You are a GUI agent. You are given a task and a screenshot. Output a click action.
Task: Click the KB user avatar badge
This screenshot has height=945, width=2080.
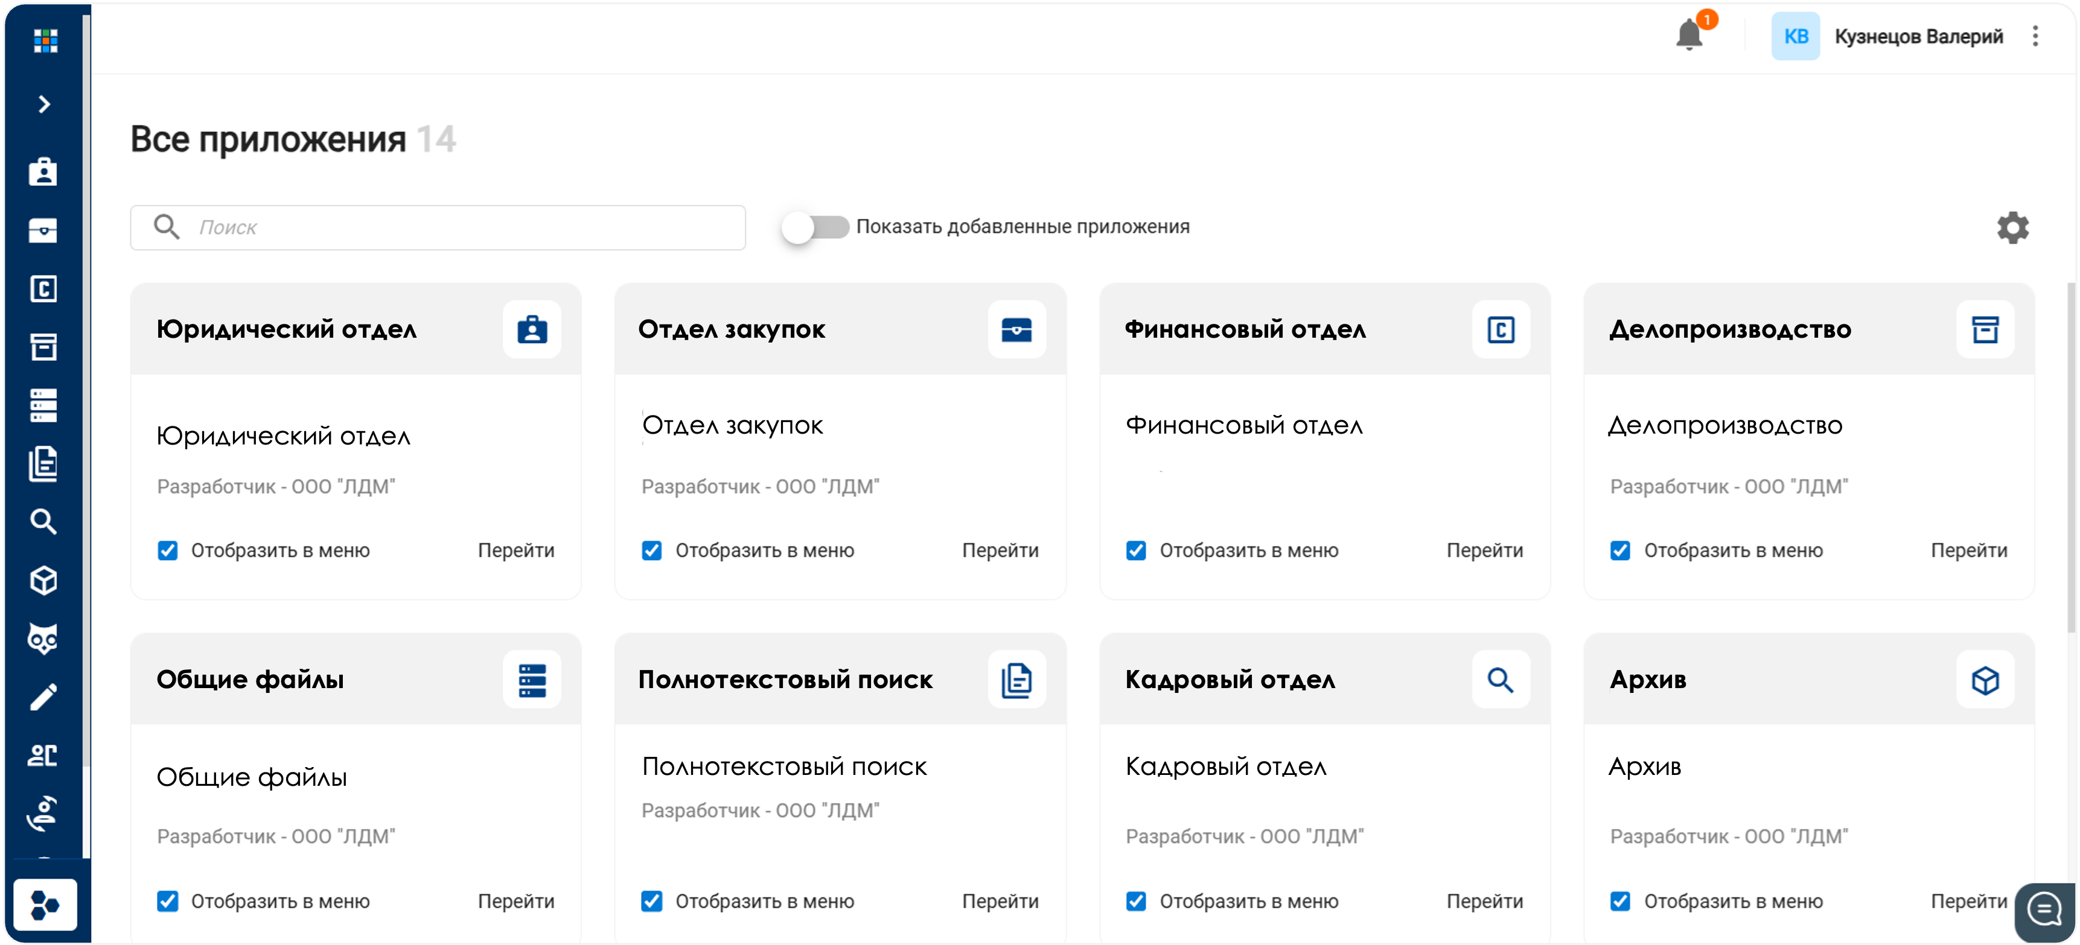click(x=1796, y=36)
